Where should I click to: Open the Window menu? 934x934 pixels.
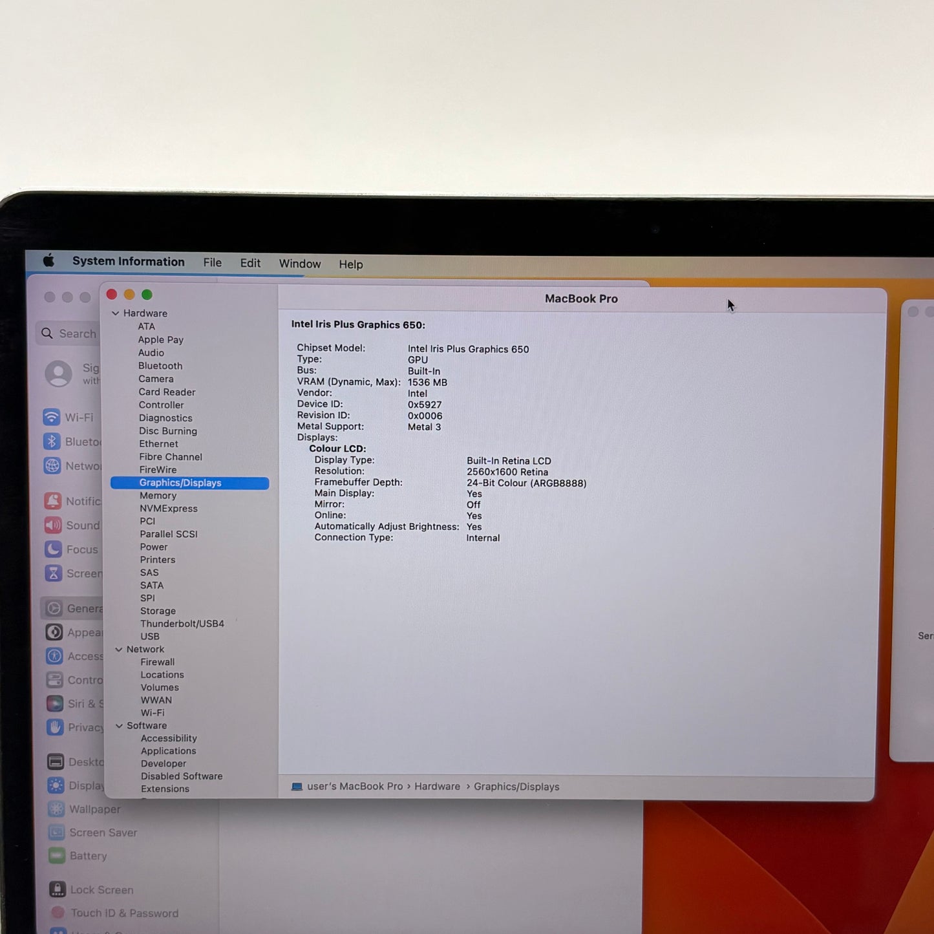pyautogui.click(x=300, y=264)
